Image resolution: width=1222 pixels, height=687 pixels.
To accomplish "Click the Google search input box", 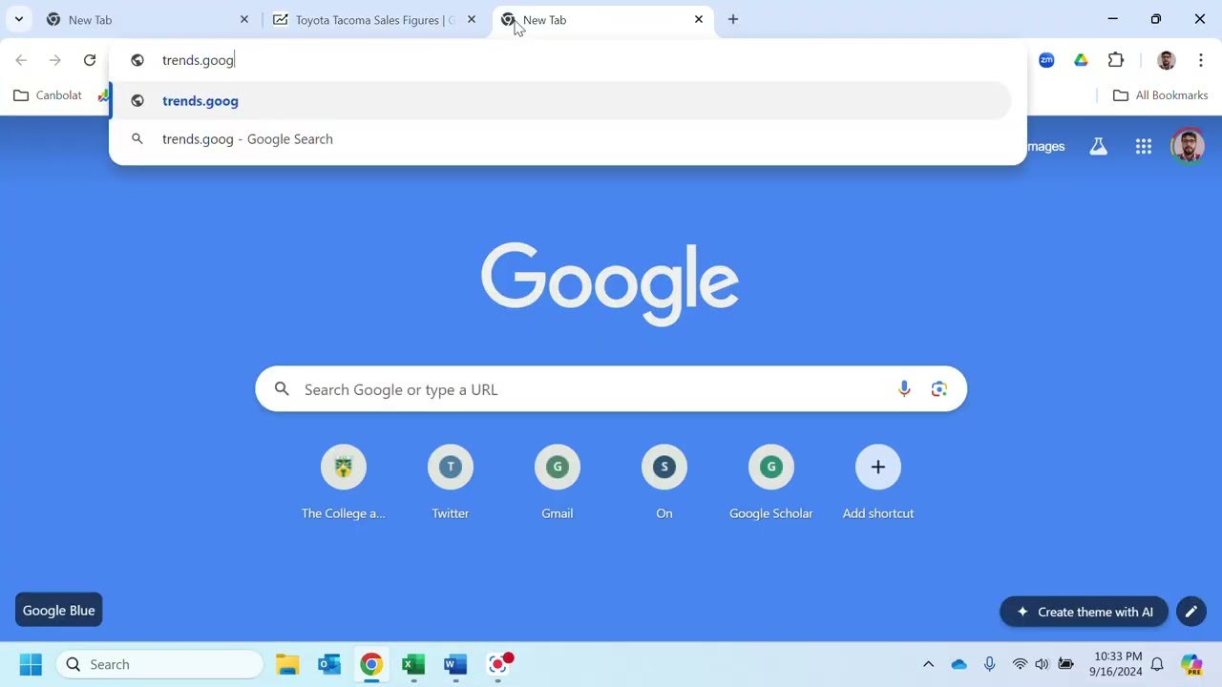I will pos(611,389).
